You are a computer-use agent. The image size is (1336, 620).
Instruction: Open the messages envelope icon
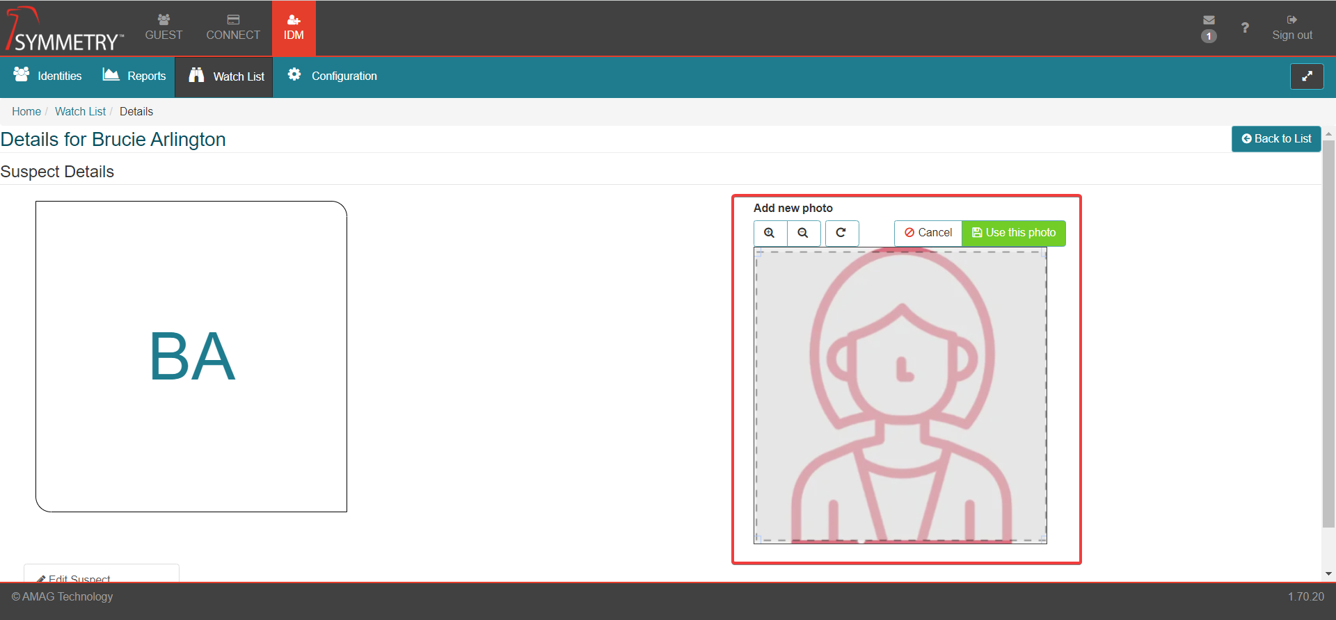tap(1209, 20)
